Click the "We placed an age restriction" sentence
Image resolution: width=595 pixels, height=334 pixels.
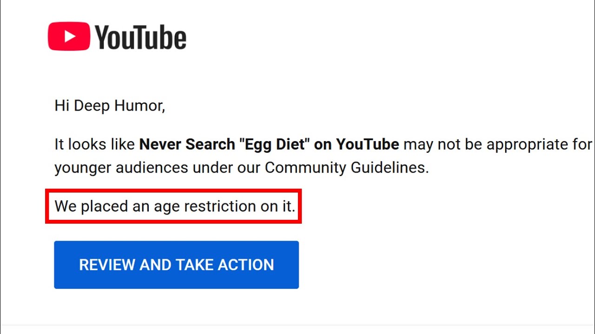pos(175,206)
